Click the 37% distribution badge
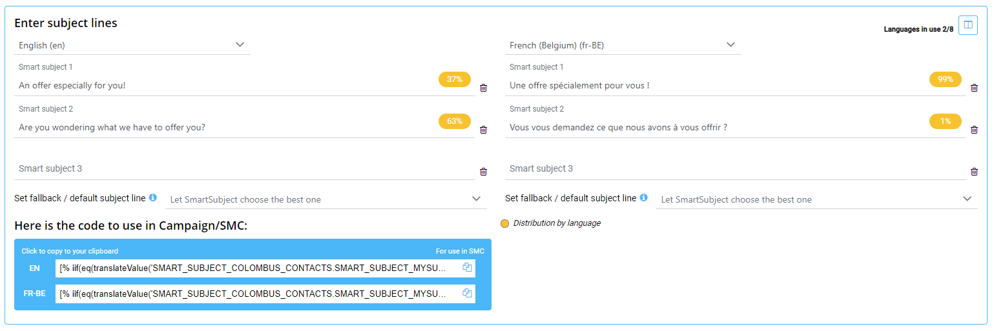 (455, 79)
